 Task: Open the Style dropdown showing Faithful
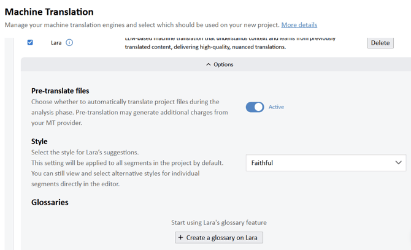coord(326,163)
